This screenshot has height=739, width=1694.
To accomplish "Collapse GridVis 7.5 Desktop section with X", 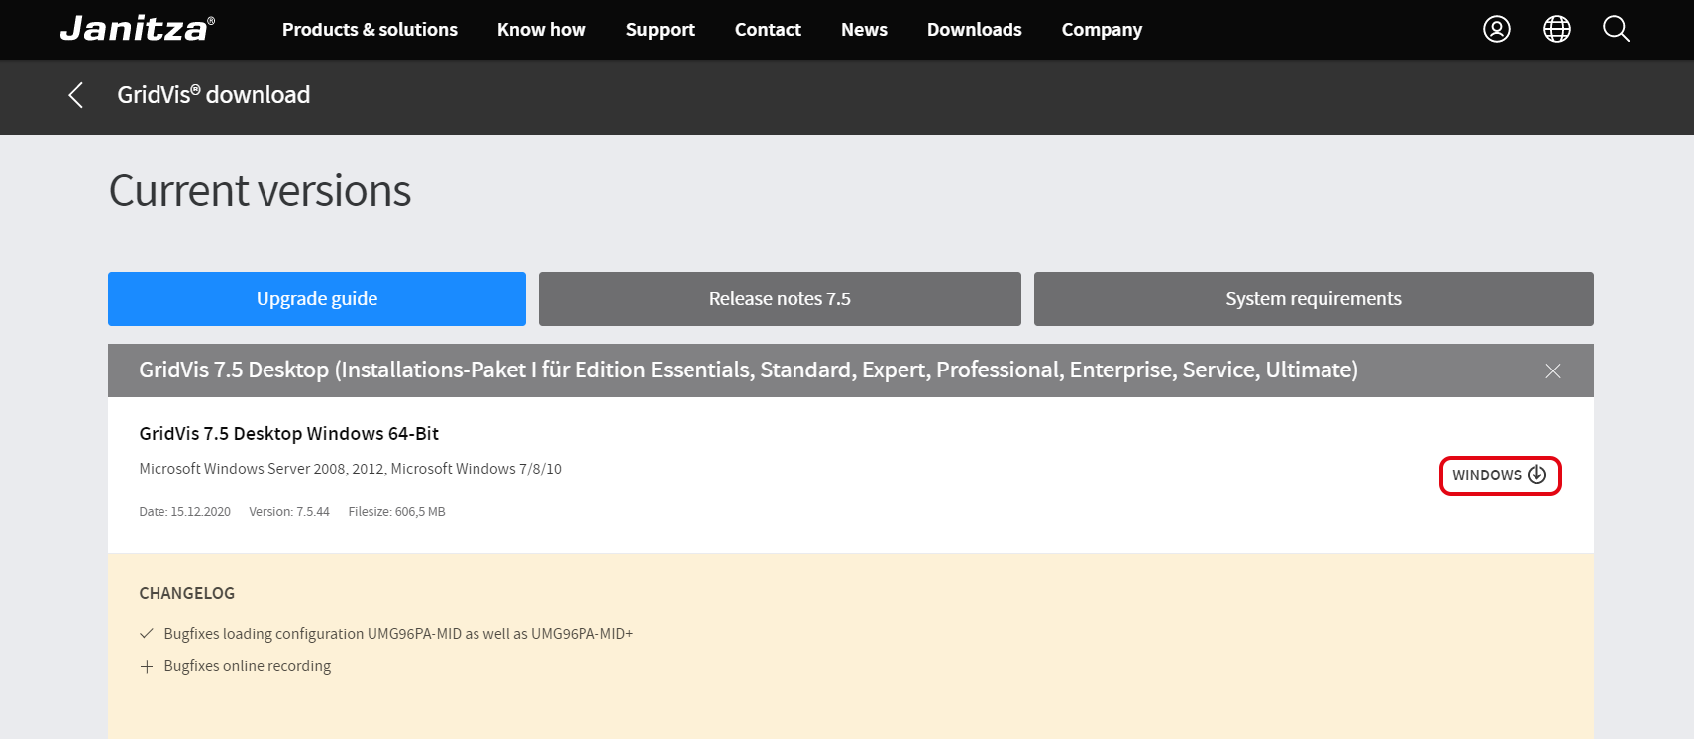I will 1553,370.
